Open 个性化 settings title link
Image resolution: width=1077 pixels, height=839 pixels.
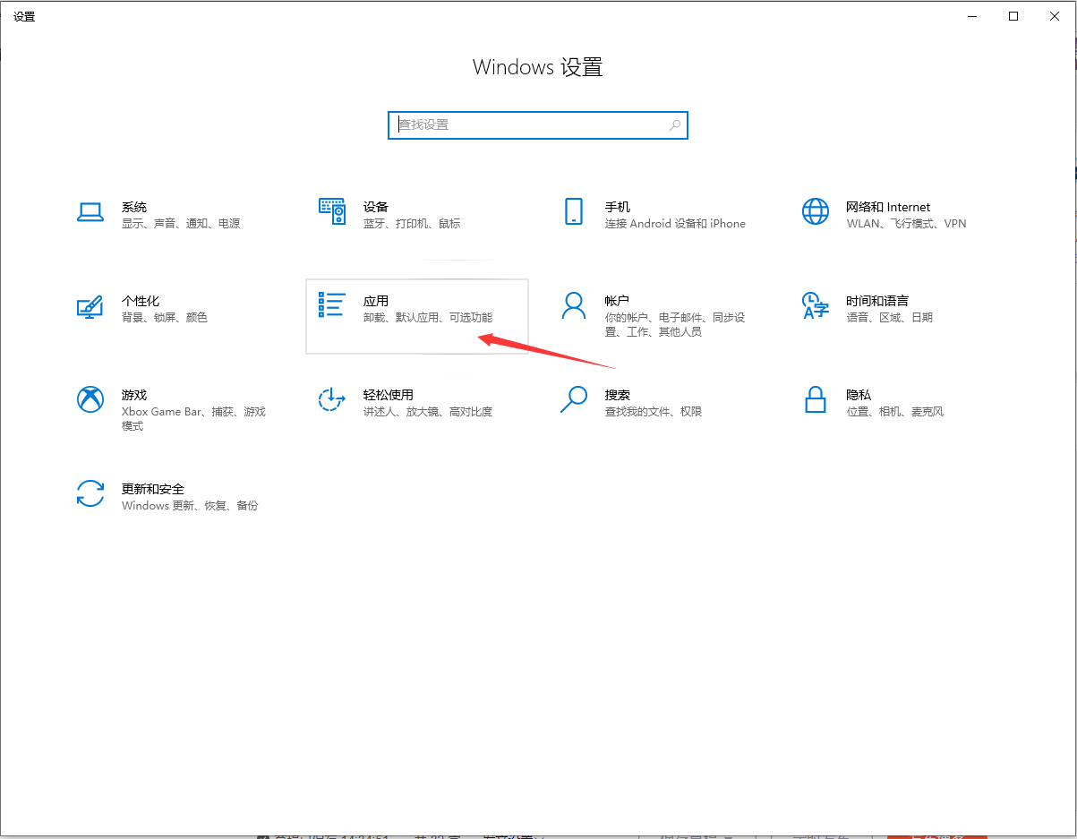pyautogui.click(x=141, y=301)
